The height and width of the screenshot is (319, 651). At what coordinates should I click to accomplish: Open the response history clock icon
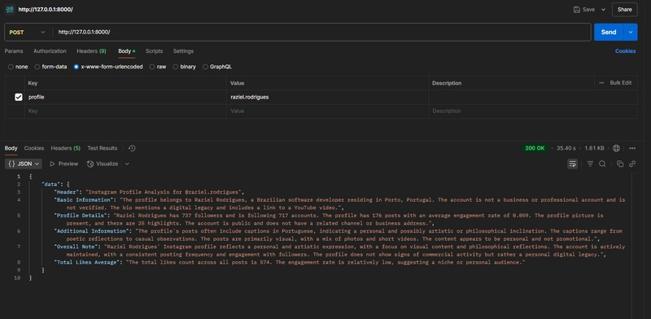[132, 148]
